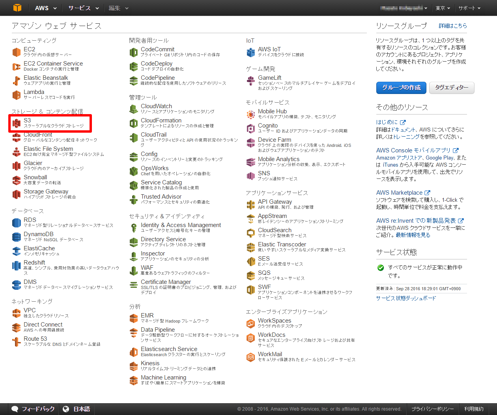
Task: Click the Snowball icon
Action: 16,180
